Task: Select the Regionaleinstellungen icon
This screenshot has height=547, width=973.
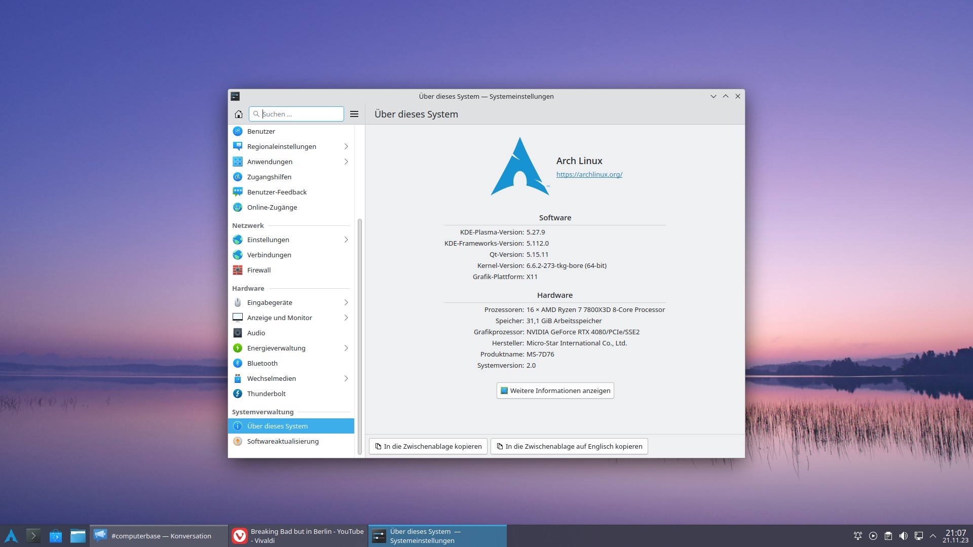Action: [x=238, y=146]
